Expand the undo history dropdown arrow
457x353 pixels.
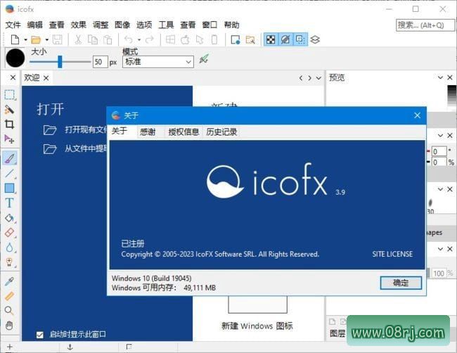coord(139,39)
